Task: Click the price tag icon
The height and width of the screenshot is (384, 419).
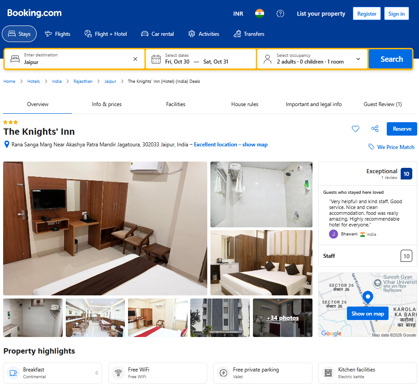Action: click(371, 147)
